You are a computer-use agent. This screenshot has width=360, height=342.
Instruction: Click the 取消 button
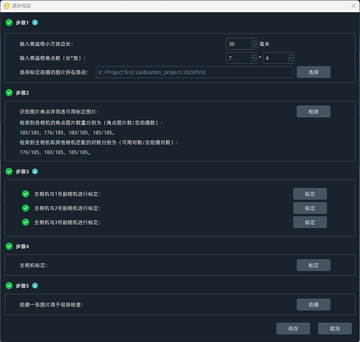(335, 329)
